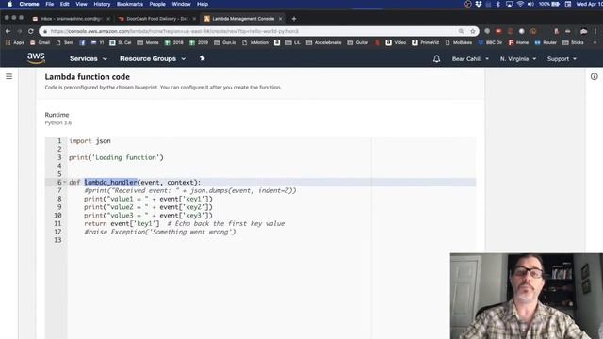603x339 pixels.
Task: Open the Chrome menu in menu bar
Action: tap(29, 4)
